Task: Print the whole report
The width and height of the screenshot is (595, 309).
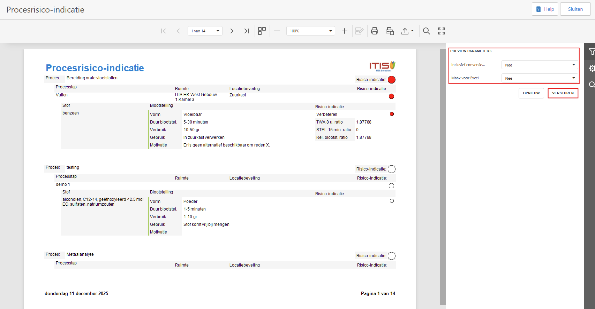Action: (375, 31)
